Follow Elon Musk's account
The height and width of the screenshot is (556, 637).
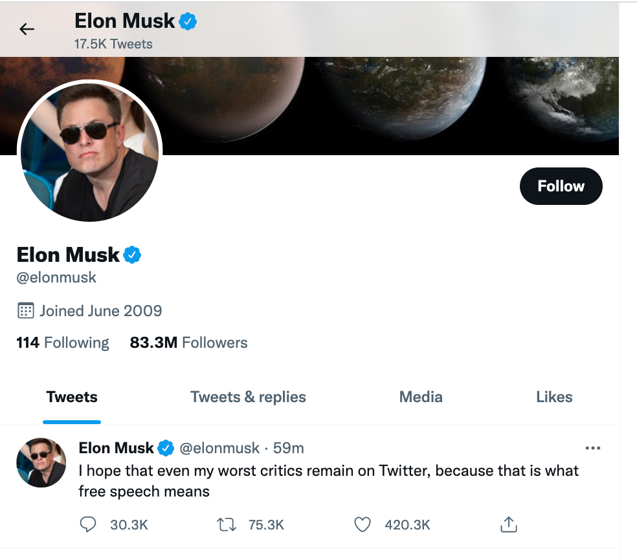pos(561,186)
